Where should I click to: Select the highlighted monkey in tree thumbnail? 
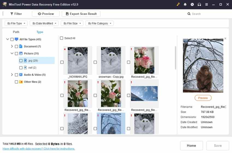click(x=111, y=124)
